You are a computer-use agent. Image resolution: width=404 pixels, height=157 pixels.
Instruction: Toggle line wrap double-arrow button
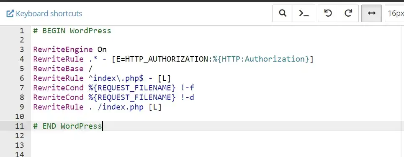pyautogui.click(x=371, y=13)
